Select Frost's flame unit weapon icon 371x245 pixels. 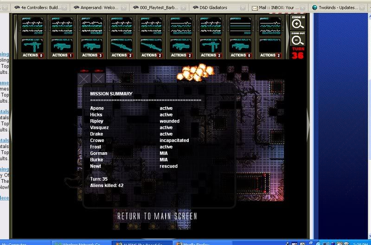coord(211,45)
